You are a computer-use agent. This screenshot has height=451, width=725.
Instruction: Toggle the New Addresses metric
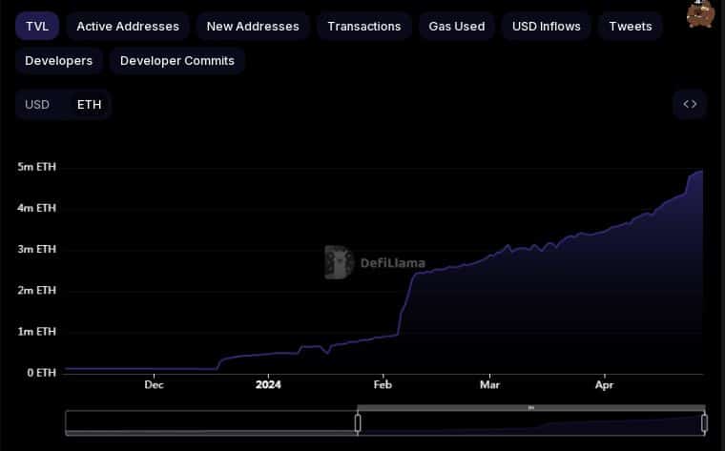pyautogui.click(x=253, y=26)
